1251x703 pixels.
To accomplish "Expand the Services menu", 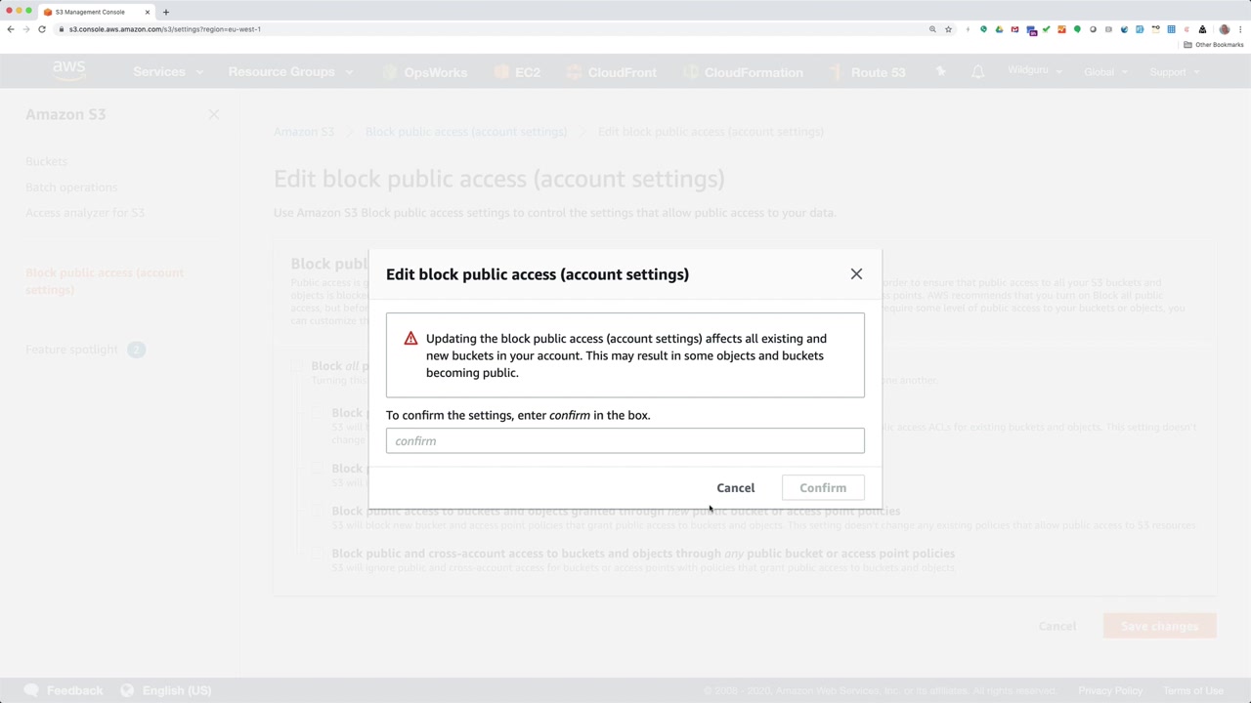I will click(168, 72).
